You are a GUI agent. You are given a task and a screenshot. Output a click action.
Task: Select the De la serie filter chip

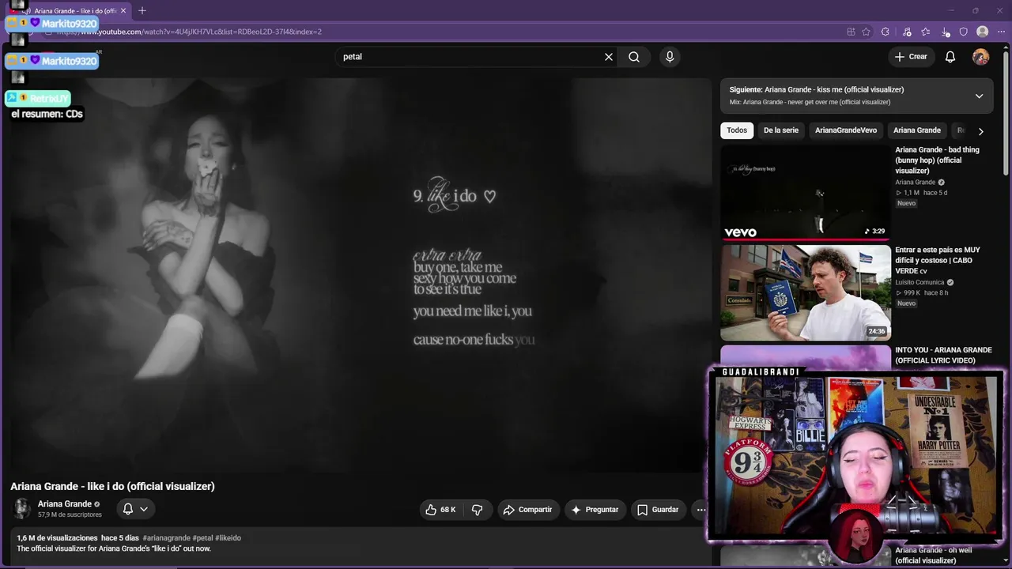781,130
